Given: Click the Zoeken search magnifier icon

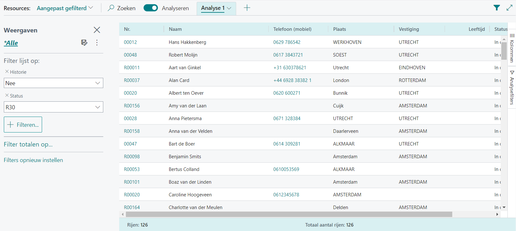Looking at the screenshot, I should pos(111,8).
